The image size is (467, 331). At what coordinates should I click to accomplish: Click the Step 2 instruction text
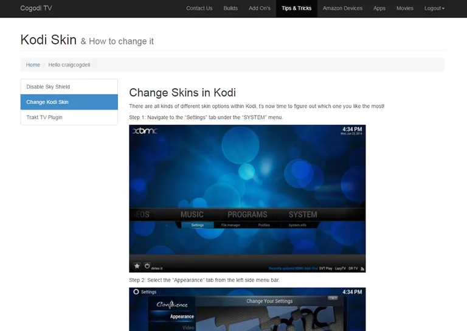click(204, 280)
